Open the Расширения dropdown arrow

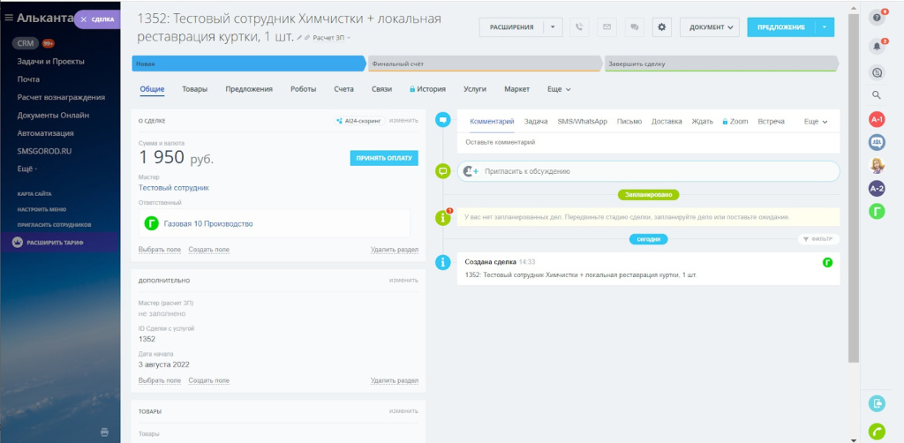point(554,27)
